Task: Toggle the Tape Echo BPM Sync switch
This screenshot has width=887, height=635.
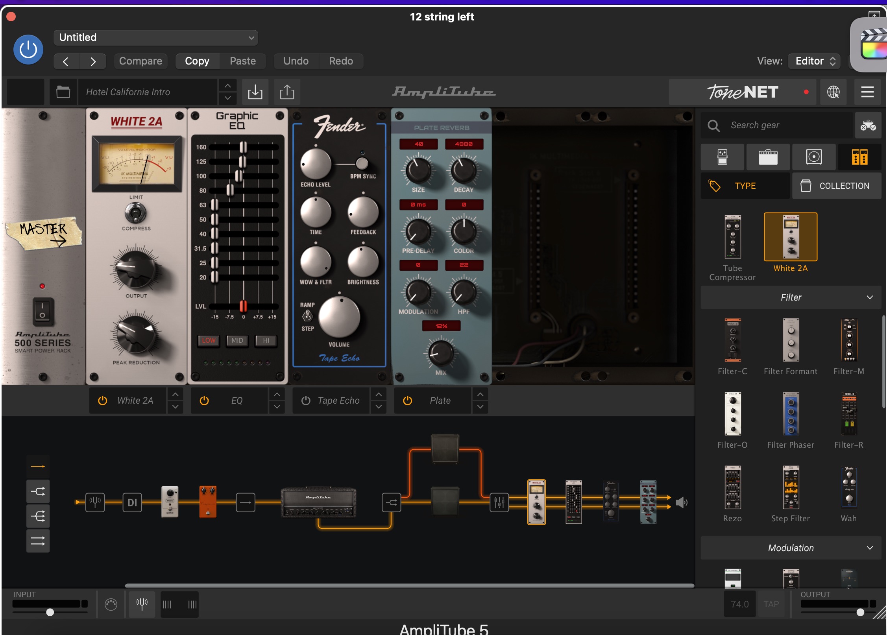Action: coord(362,163)
